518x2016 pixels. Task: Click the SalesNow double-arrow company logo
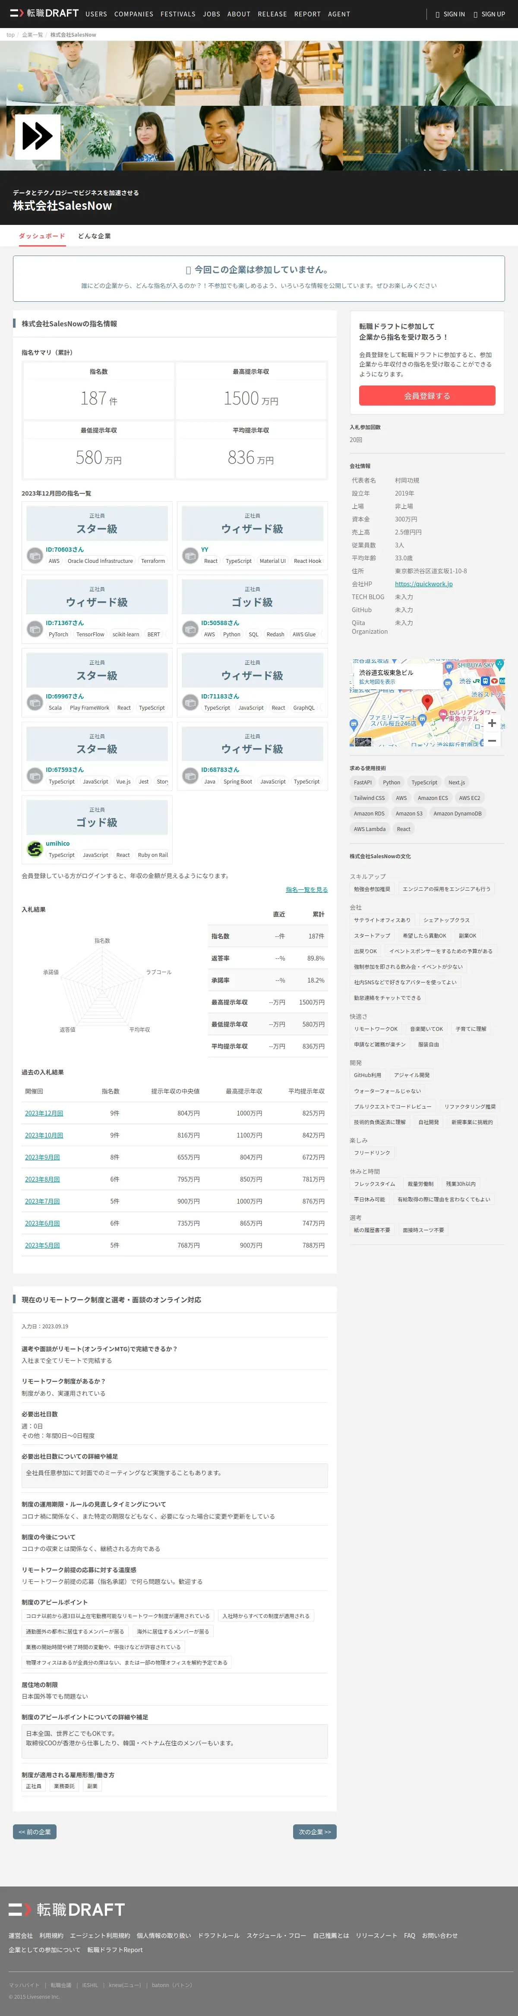pyautogui.click(x=37, y=136)
